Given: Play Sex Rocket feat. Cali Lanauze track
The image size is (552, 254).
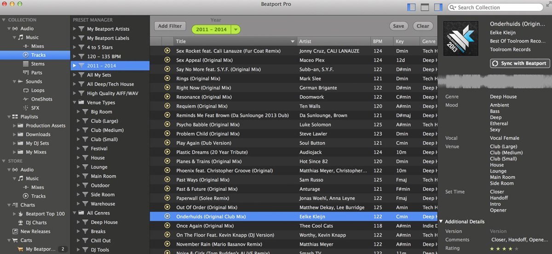Looking at the screenshot, I should 167,51.
